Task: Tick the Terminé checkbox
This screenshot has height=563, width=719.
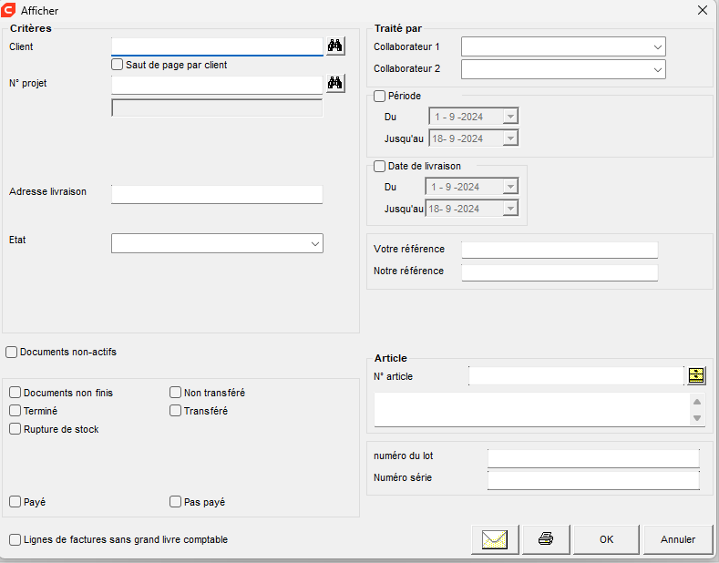Action: [15, 411]
